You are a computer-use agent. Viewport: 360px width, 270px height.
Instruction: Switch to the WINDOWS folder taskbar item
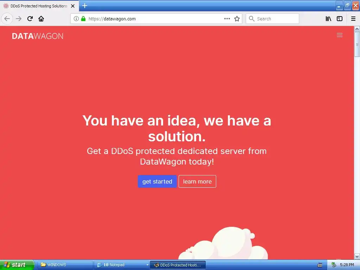click(x=65, y=265)
